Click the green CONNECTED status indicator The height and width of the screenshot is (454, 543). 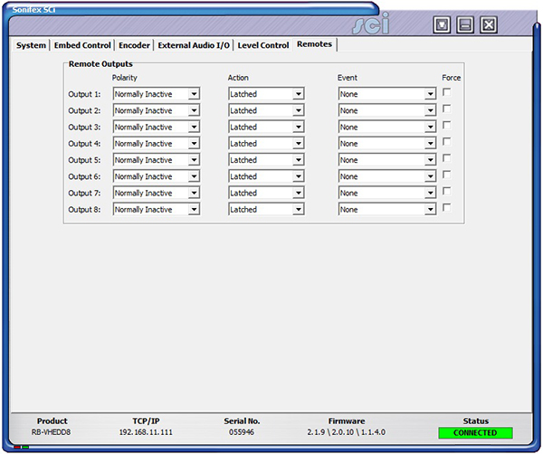[475, 433]
